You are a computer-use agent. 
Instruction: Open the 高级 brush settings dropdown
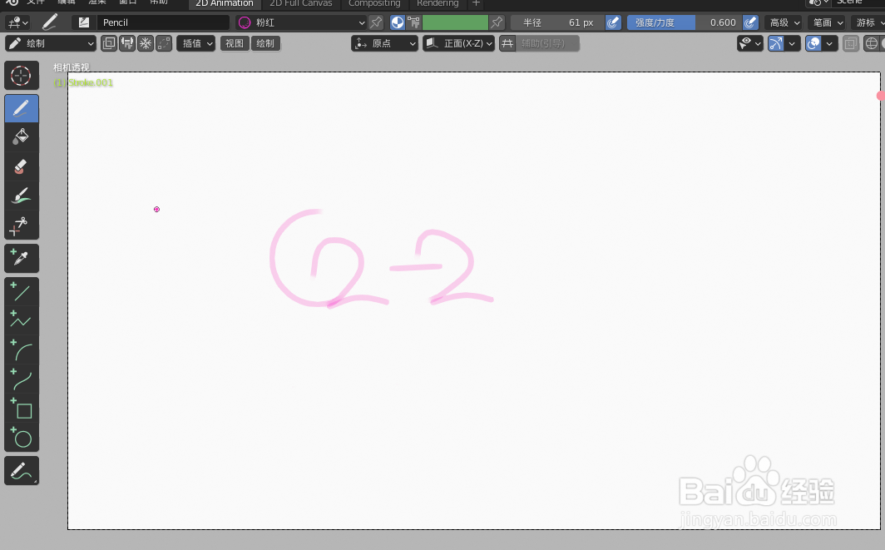coord(783,22)
